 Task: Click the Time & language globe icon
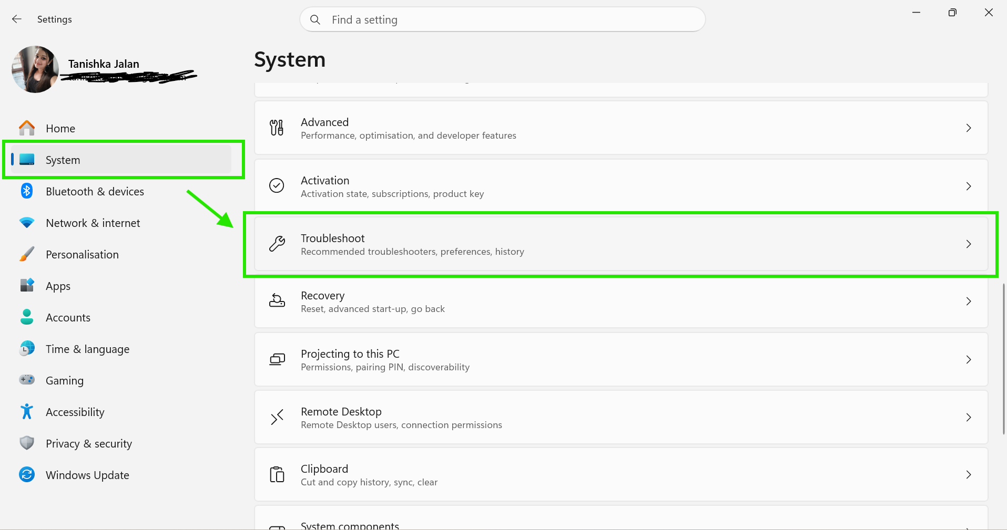click(x=27, y=348)
